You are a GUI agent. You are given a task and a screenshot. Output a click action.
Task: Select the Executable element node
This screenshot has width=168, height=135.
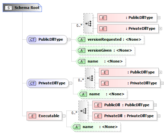pos(44,116)
